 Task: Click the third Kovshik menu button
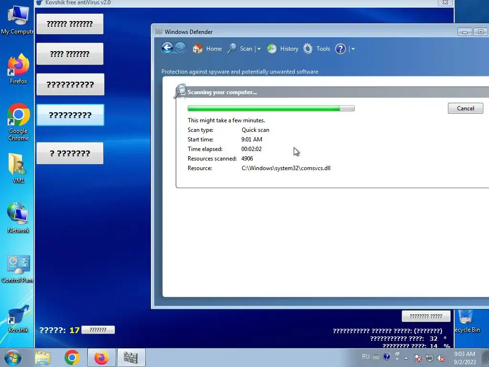tap(70, 84)
